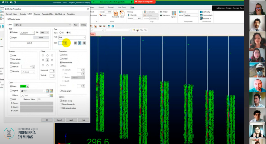Image resolution: width=266 pixels, height=144 pixels.
Task: Switch to the Symbols tab
Action: (23, 14)
